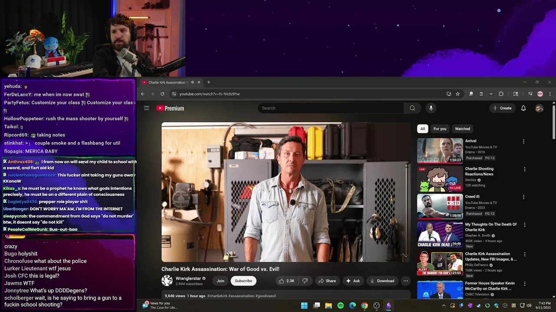Select the All filter chip

coord(422,129)
